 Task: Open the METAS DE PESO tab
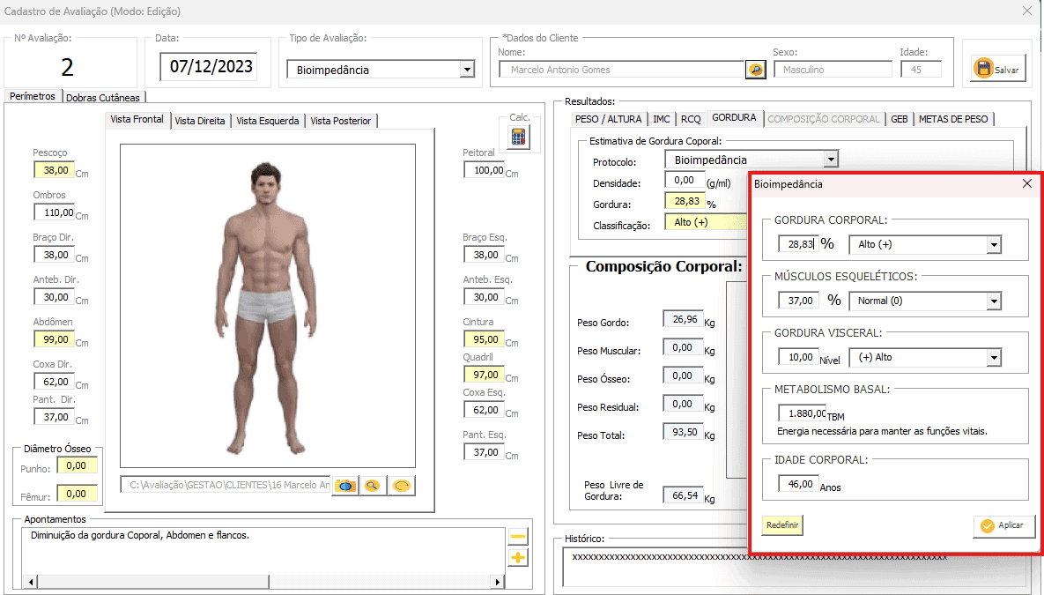(x=953, y=118)
